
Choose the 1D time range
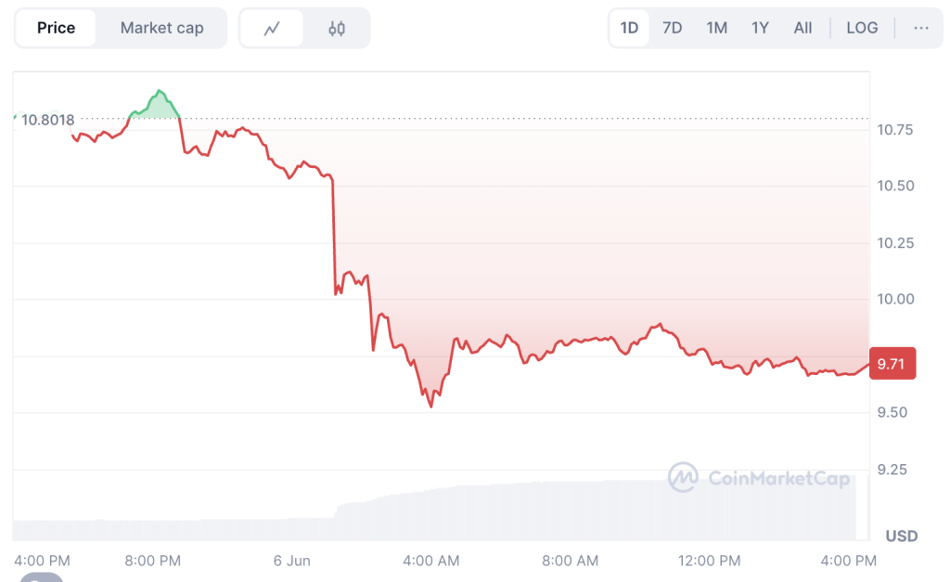click(x=630, y=28)
